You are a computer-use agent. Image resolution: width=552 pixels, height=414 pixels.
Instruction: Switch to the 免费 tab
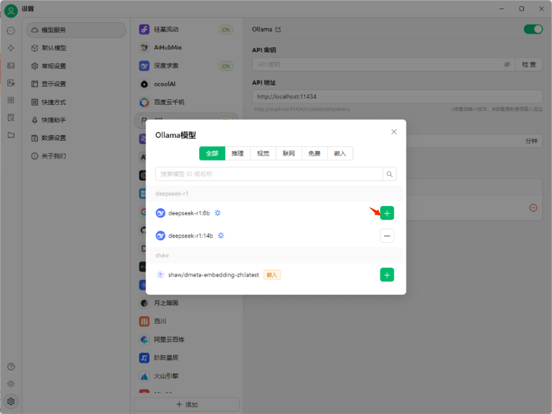click(314, 153)
